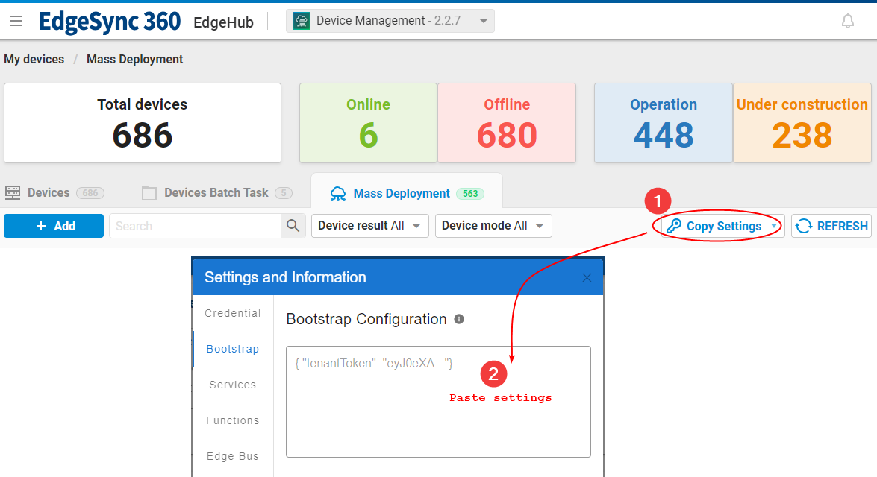Click the monitor icon on Devices tab
Screen dimensions: 877x477
[13, 192]
